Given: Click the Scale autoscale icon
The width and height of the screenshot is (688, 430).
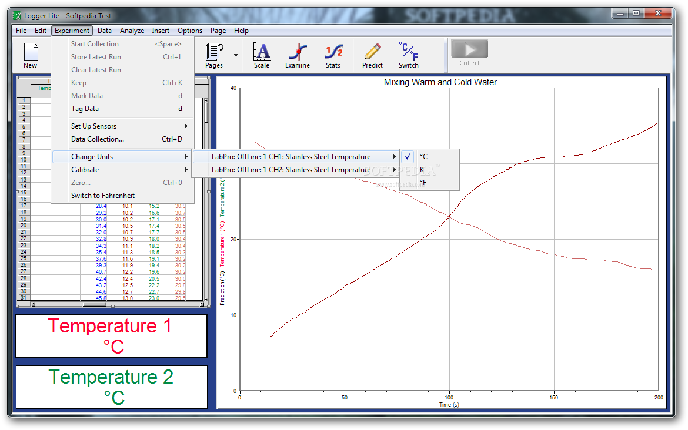Looking at the screenshot, I should click(x=262, y=55).
